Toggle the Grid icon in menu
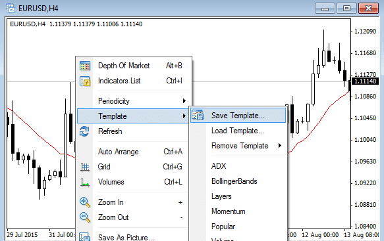Image resolution: width=384 pixels, height=241 pixels. click(85, 167)
